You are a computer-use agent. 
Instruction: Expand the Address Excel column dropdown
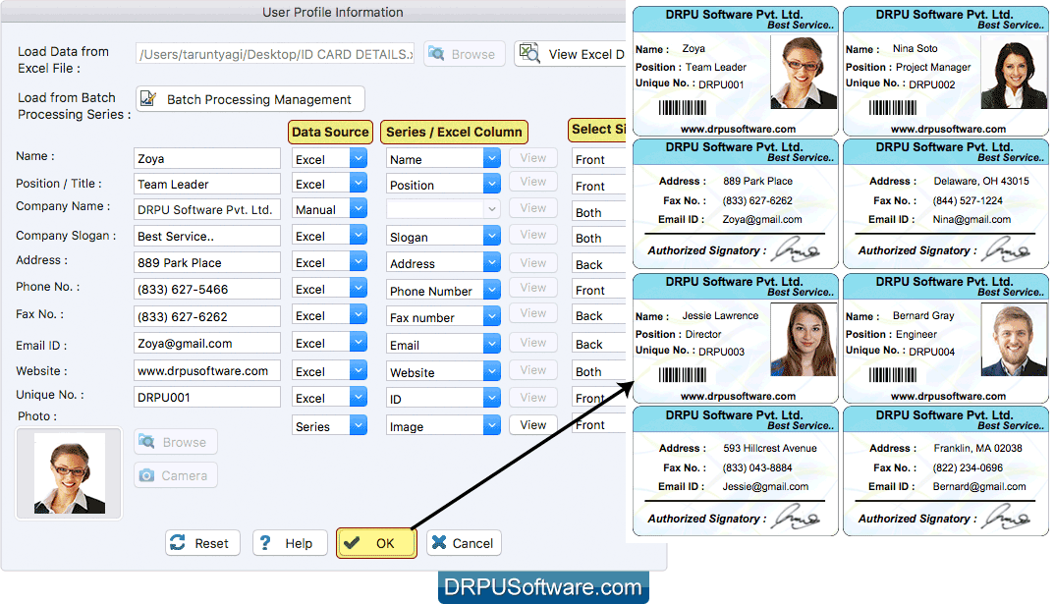pos(492,262)
